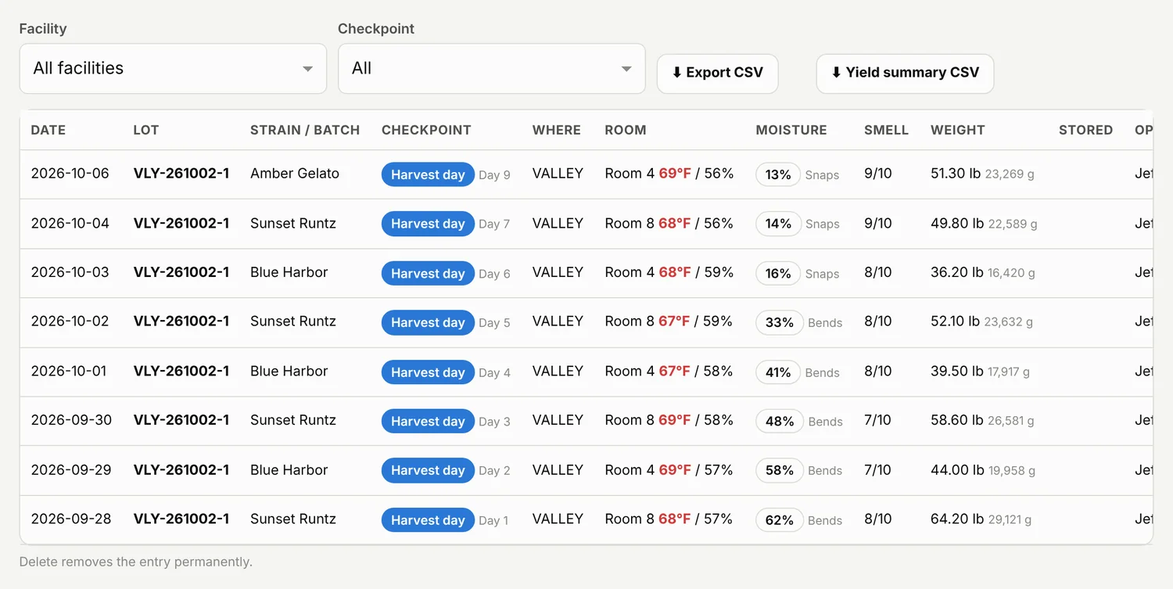The width and height of the screenshot is (1173, 589).
Task: Click the 13% moisture pill
Action: 778,174
